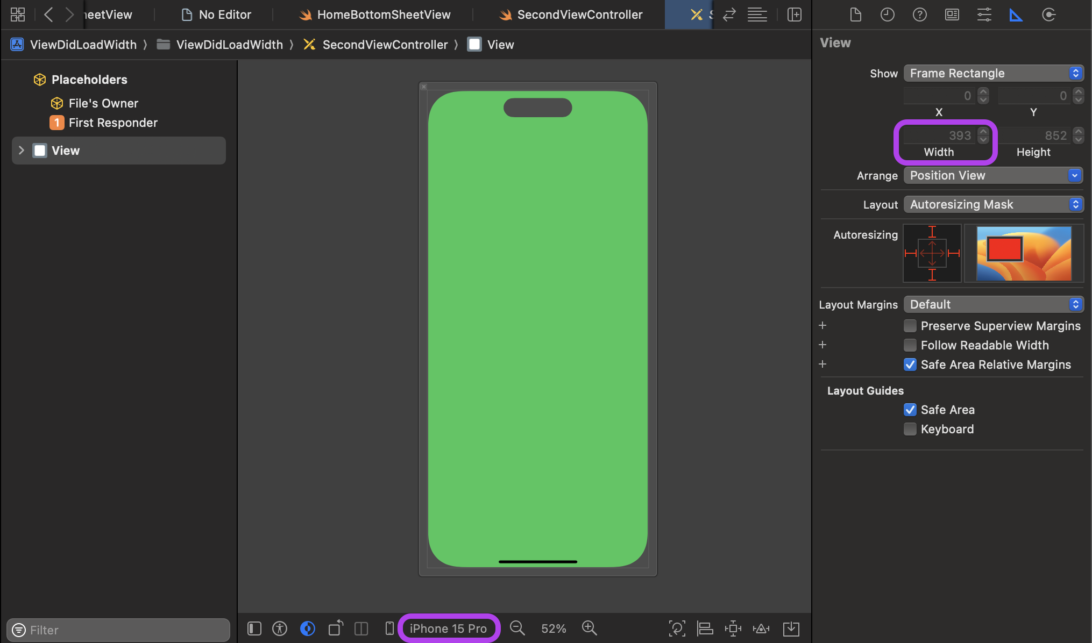This screenshot has height=643, width=1092.
Task: Click the iPhone 15 Pro device button
Action: 448,628
